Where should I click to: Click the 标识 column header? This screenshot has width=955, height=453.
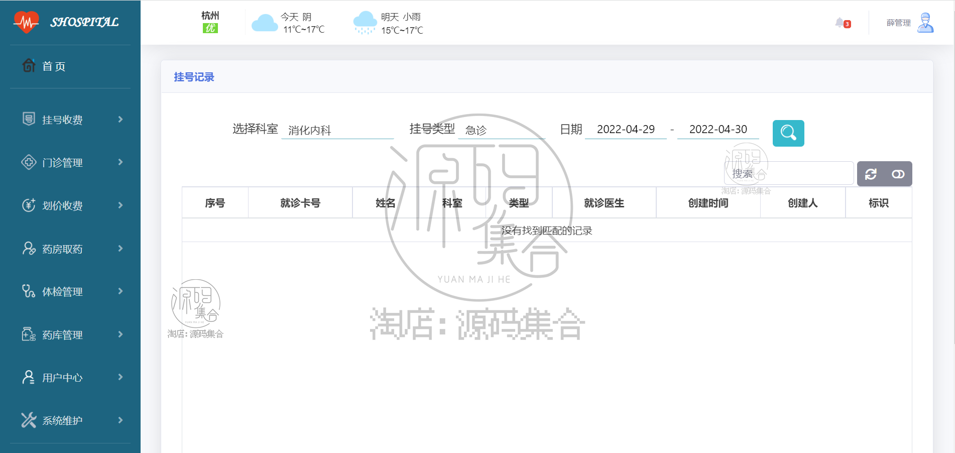click(x=879, y=203)
